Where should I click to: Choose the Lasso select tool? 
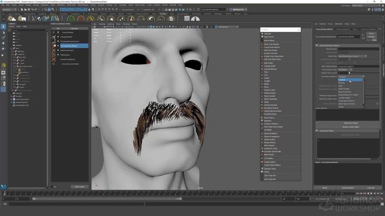[3, 32]
